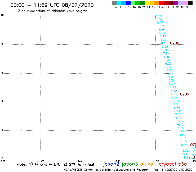The height and width of the screenshot is (172, 196).
Task: Click the -147 longitude axis label
Action: 41,161
